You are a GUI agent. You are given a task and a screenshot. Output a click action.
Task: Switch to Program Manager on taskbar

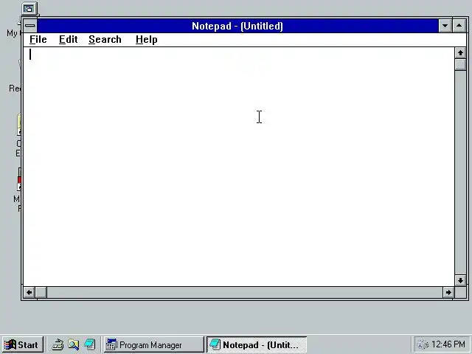153,344
